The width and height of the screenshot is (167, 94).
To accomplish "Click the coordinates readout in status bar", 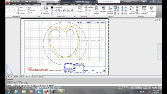I will coord(14,88).
